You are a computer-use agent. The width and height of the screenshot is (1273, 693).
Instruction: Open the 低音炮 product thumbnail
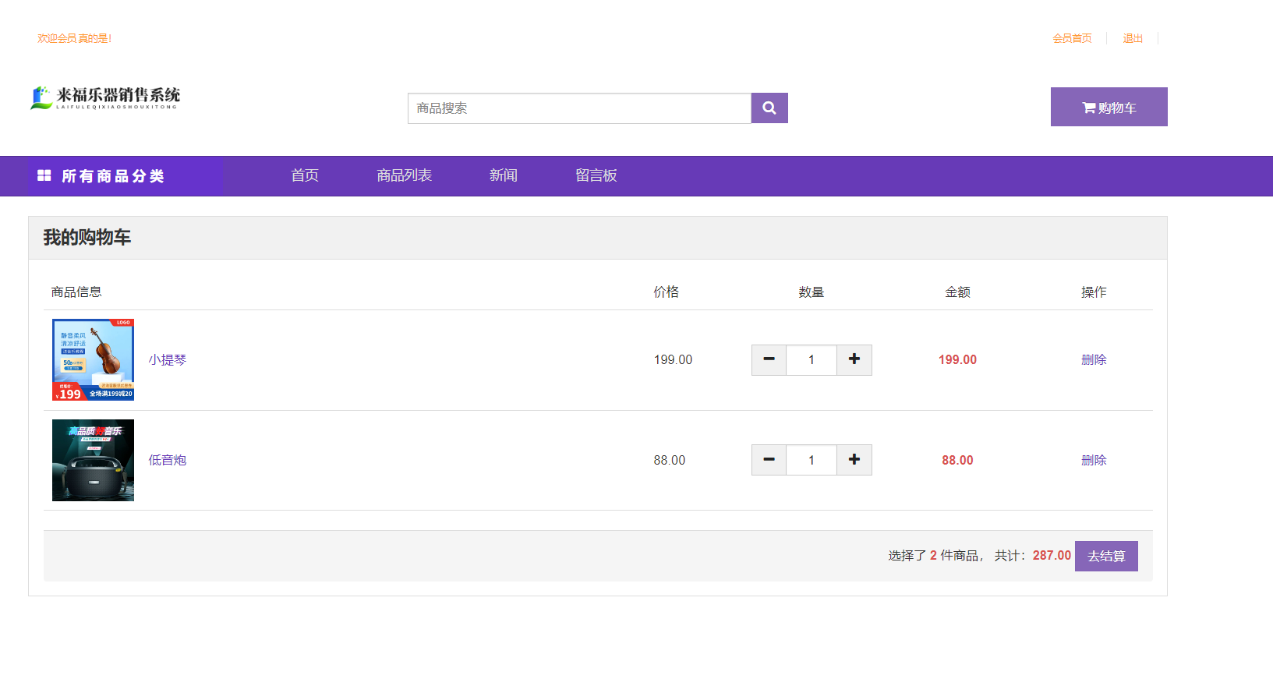click(x=94, y=460)
